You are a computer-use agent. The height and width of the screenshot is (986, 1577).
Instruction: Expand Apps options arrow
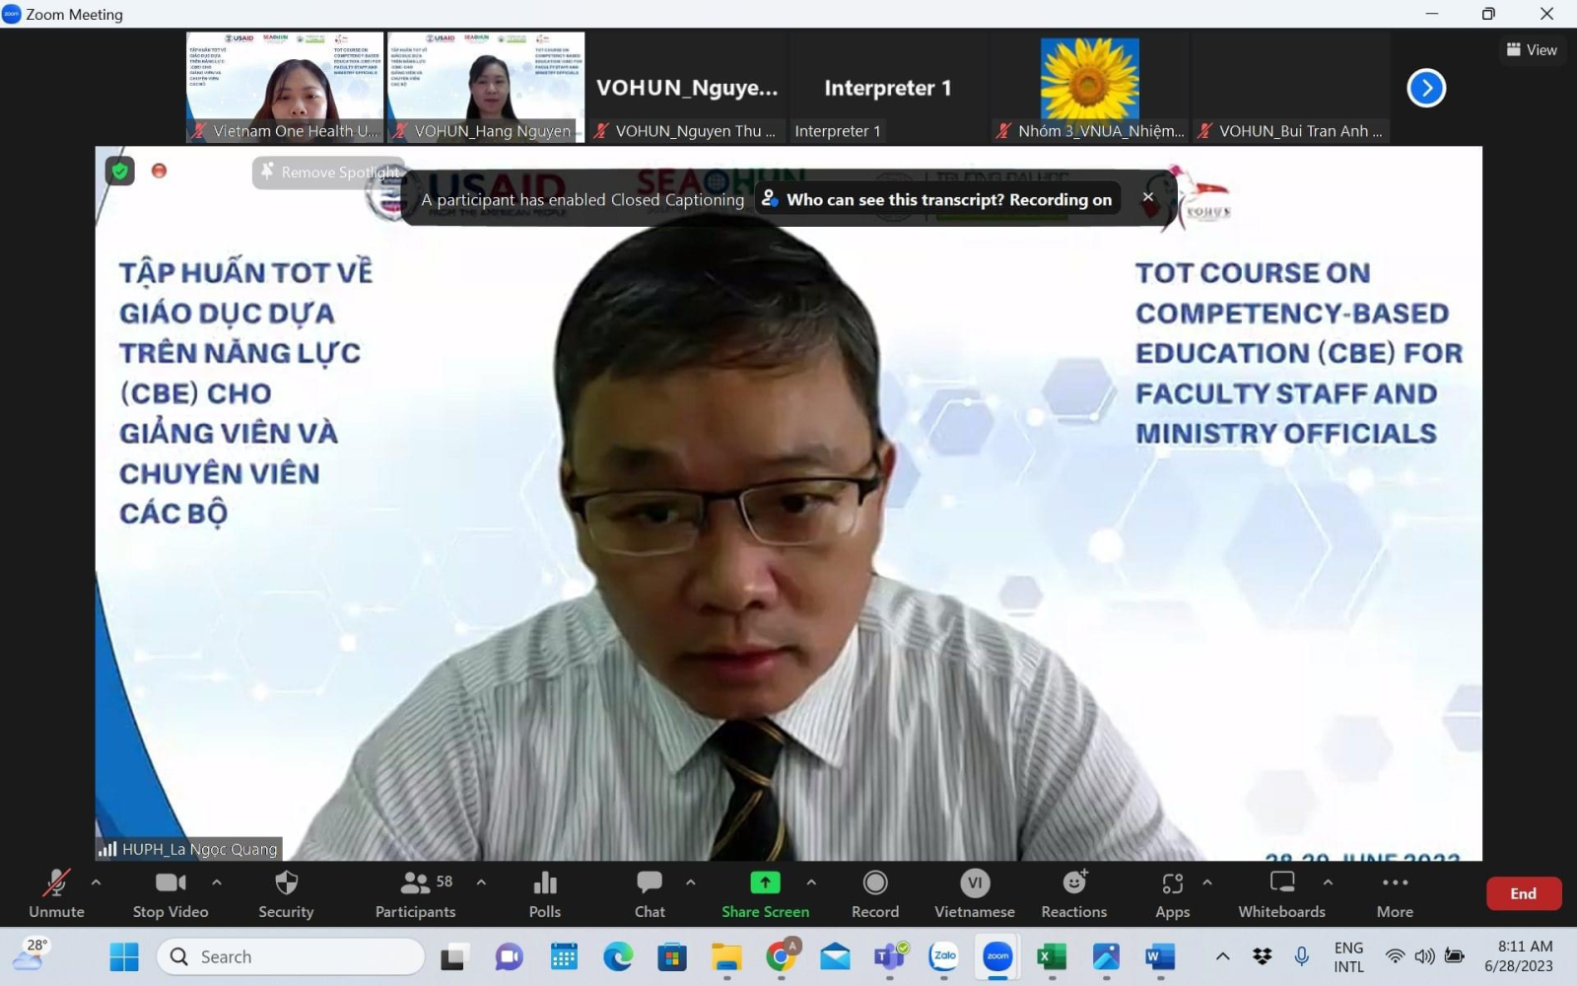coord(1207,882)
